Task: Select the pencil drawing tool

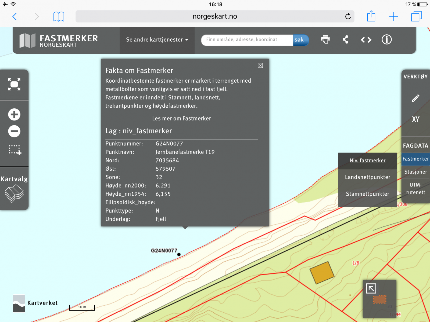Action: (x=415, y=98)
